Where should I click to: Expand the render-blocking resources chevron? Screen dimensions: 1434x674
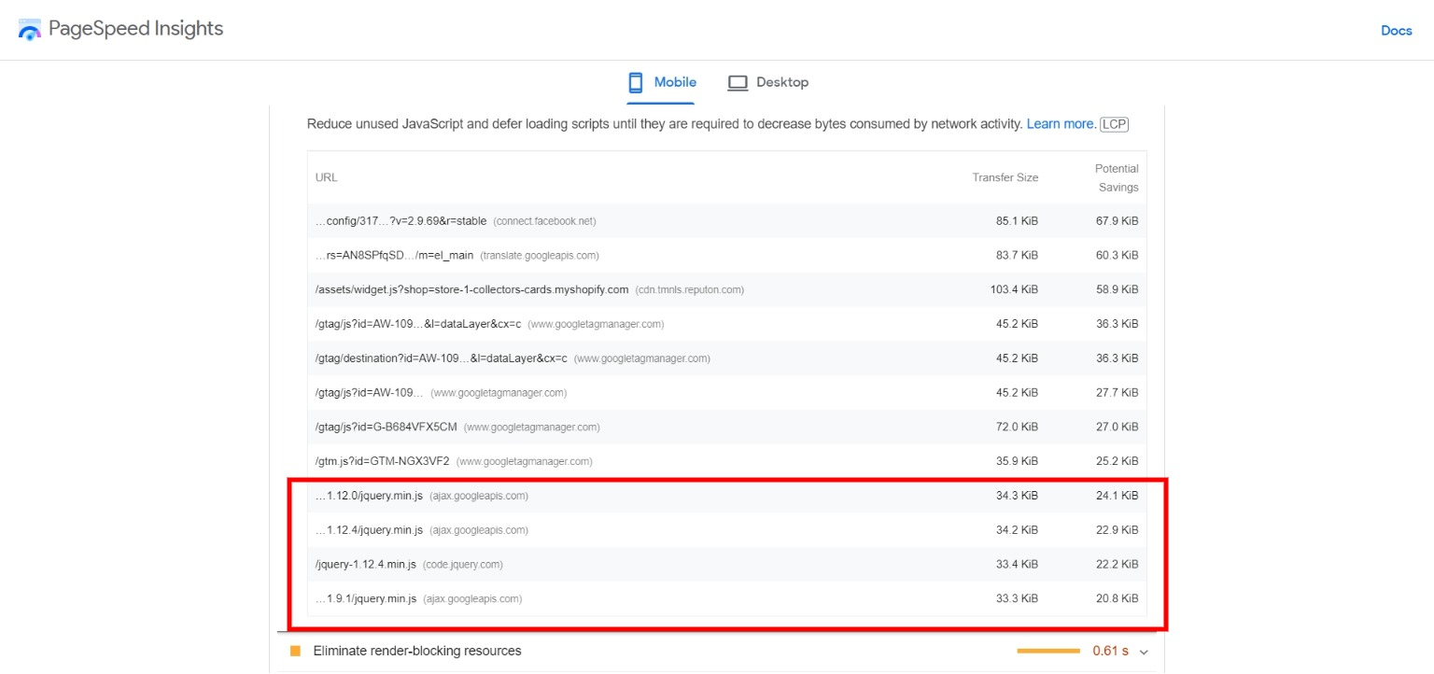click(1144, 652)
